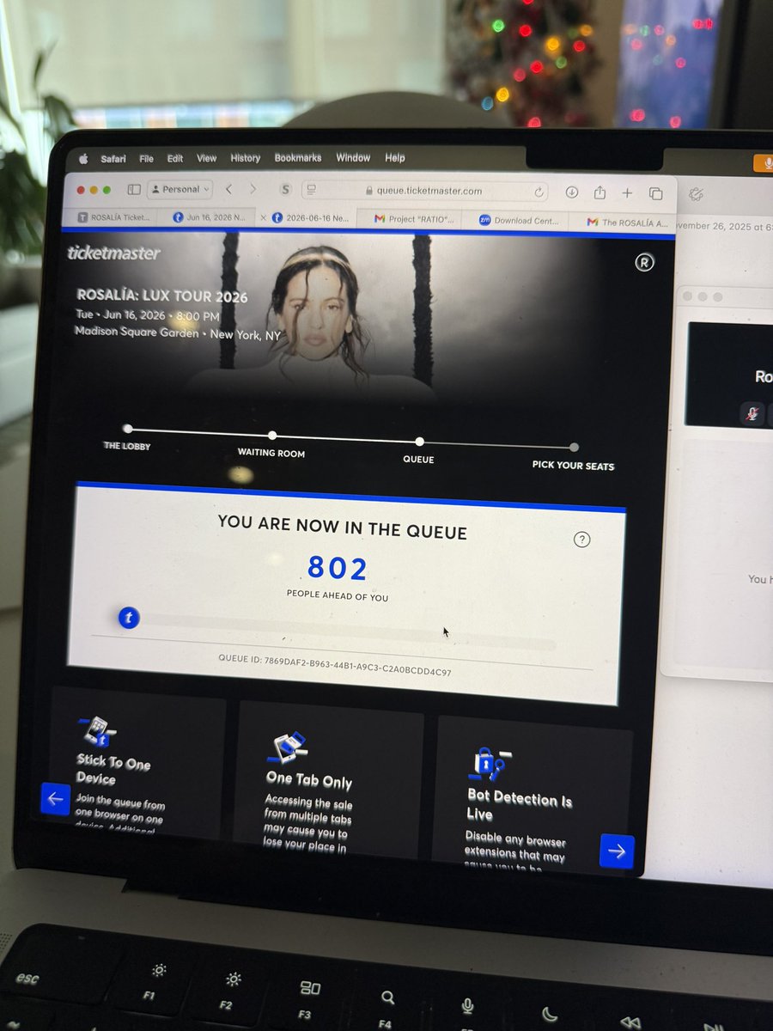Click the QUEUE step marker
Screen dimensions: 773x1031
coord(419,442)
